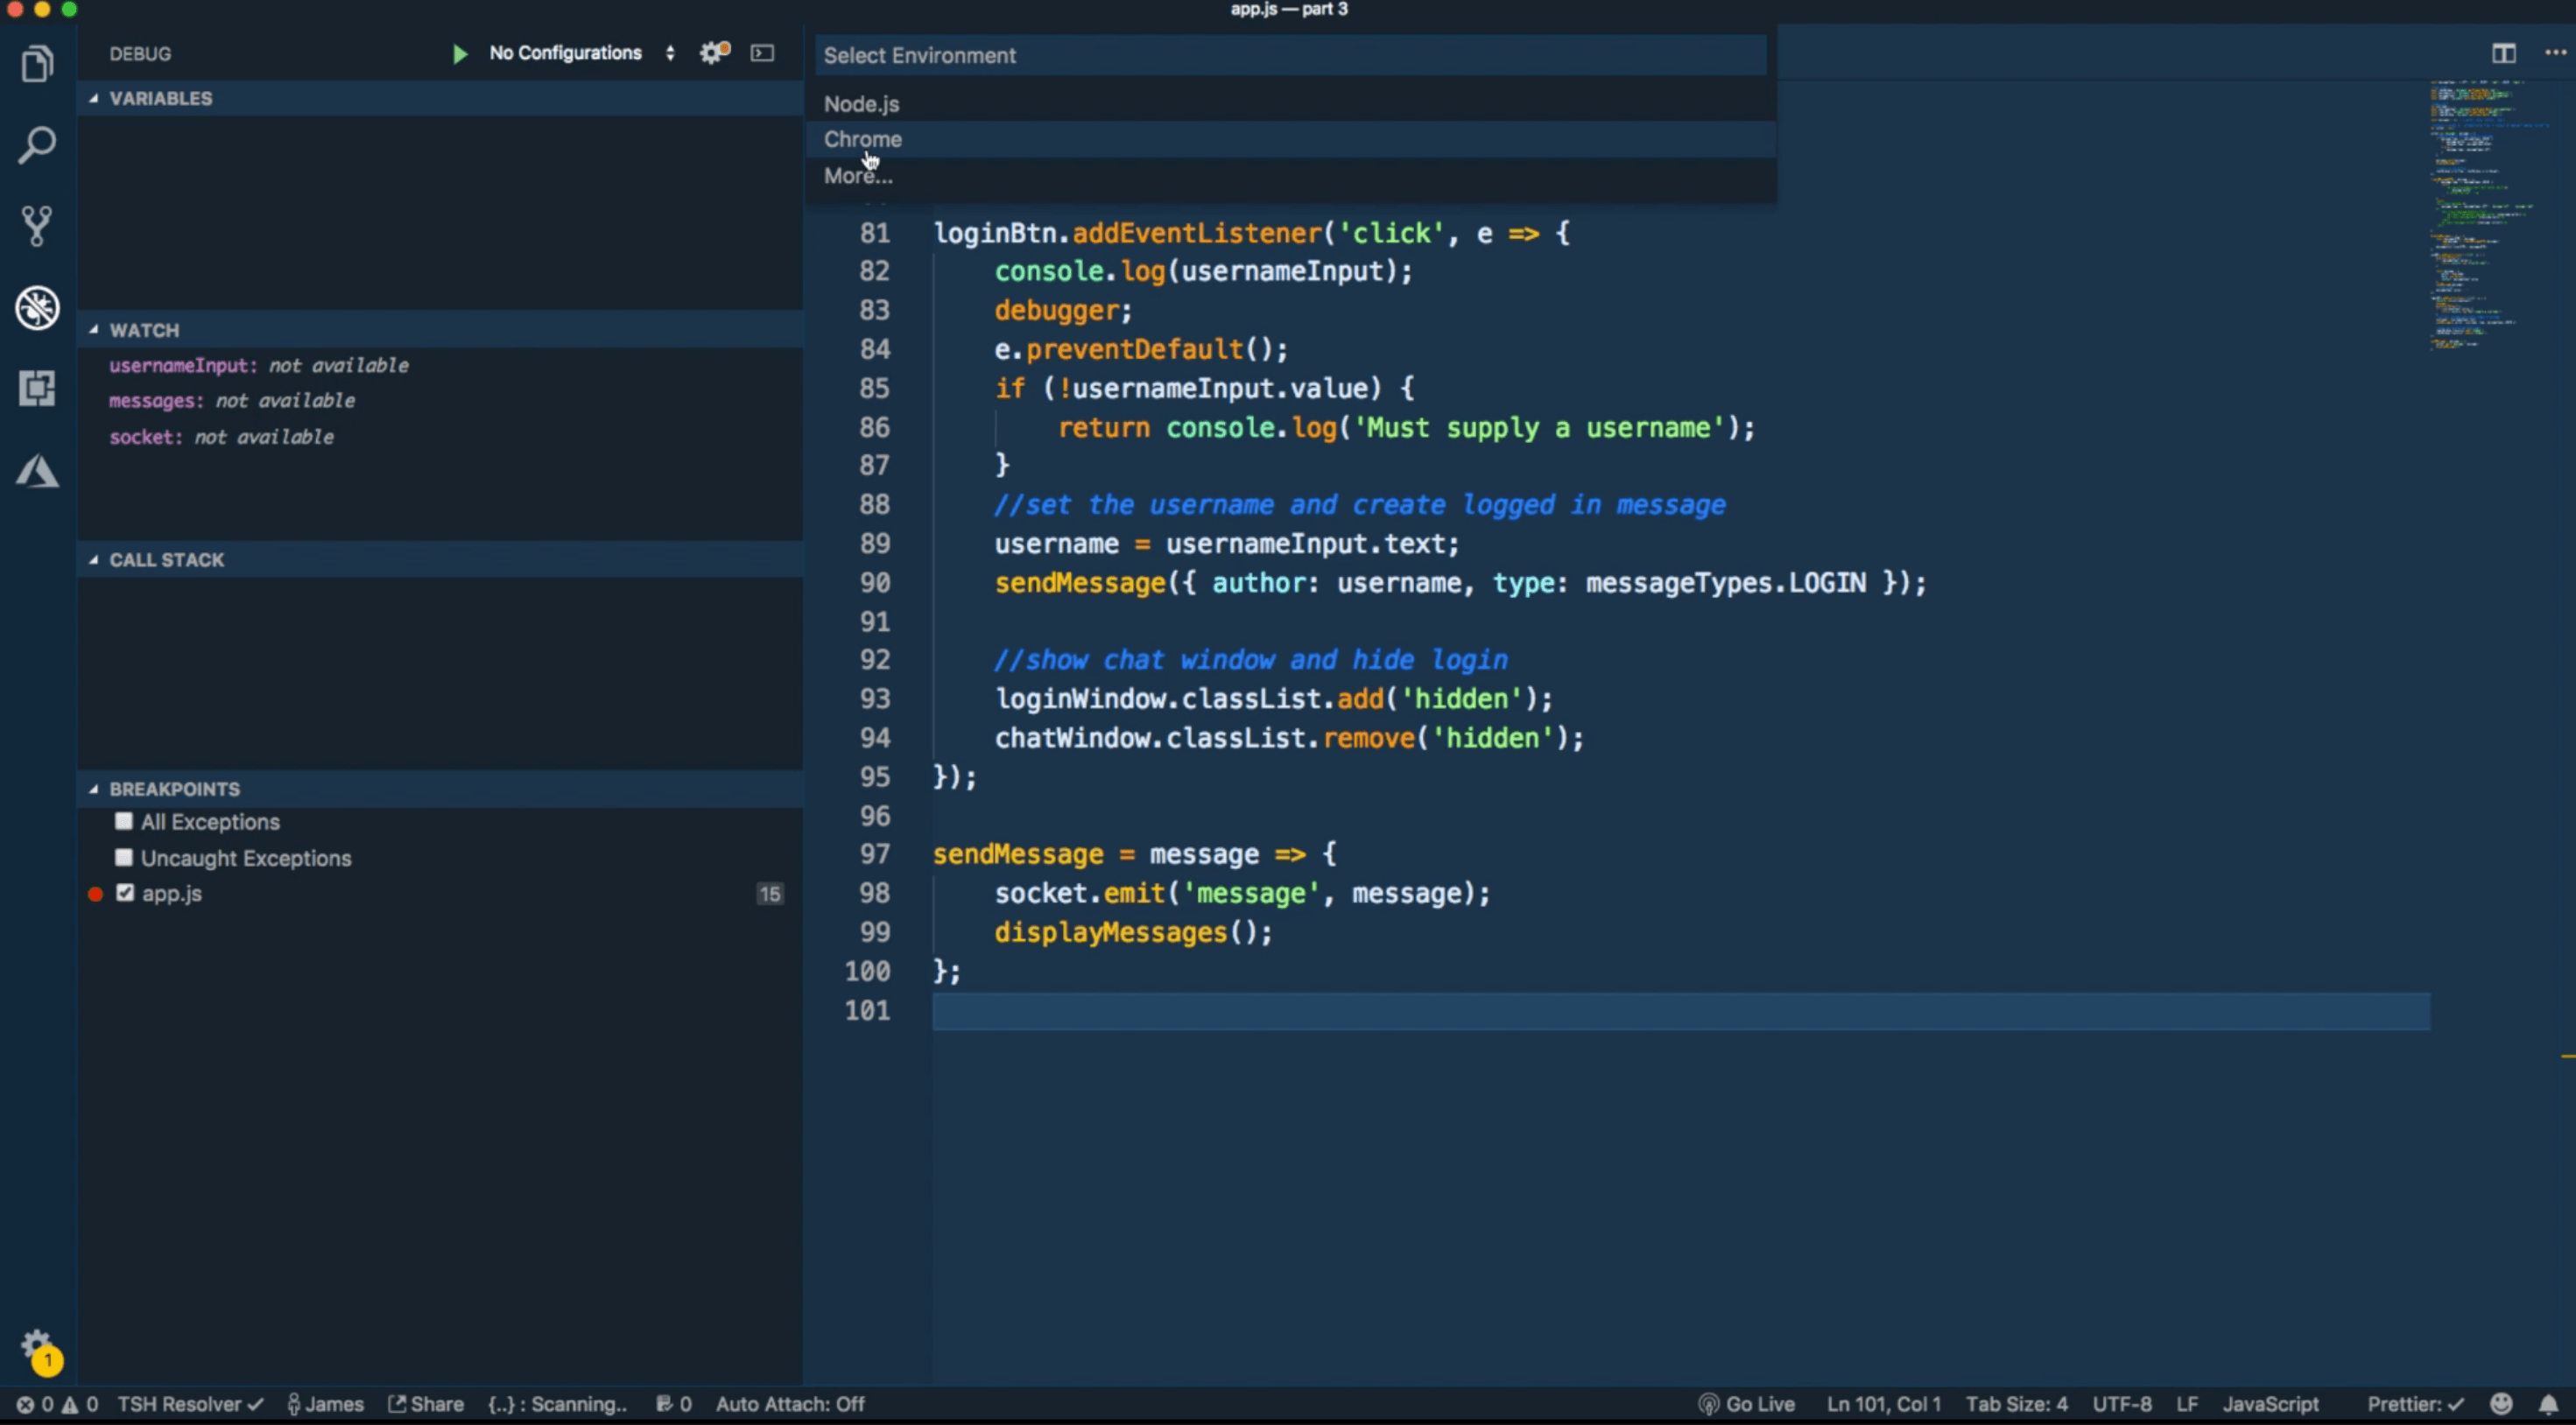Click the debug configurations gear icon
This screenshot has width=2576, height=1425.
[x=713, y=53]
